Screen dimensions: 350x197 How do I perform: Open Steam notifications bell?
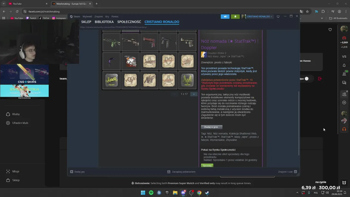coord(235,16)
